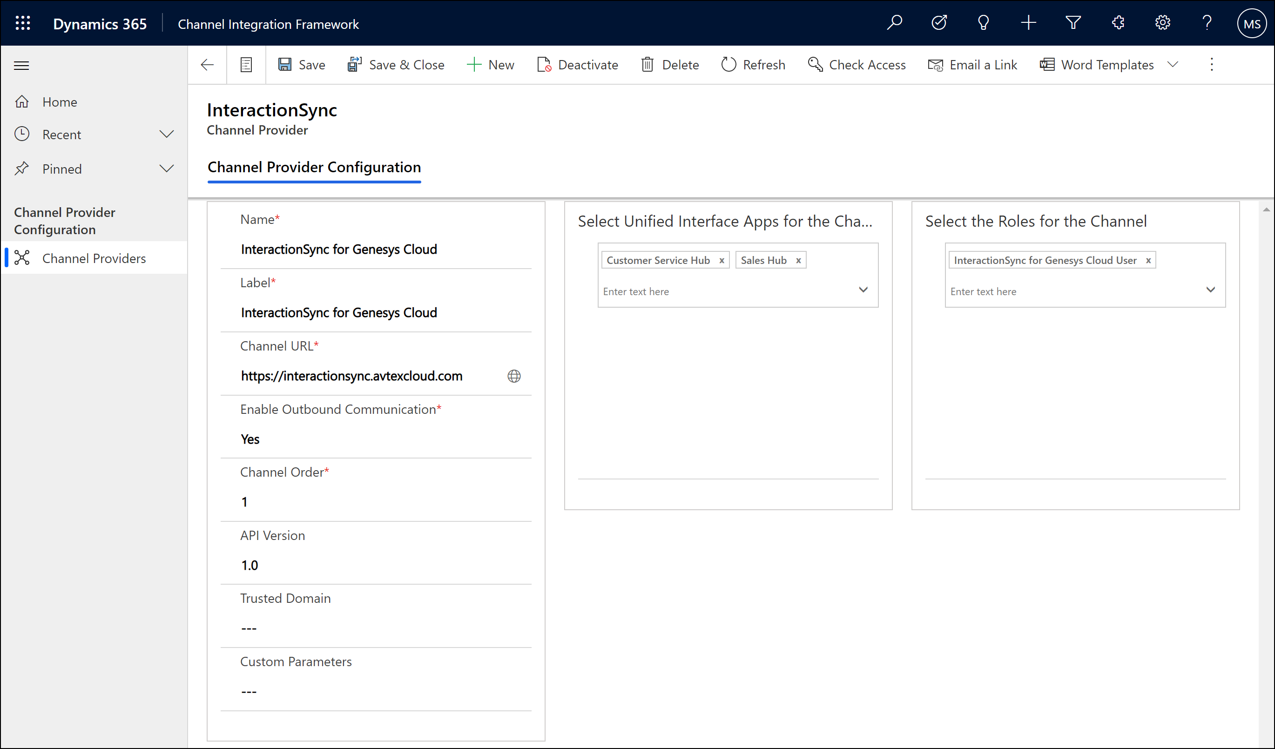The width and height of the screenshot is (1275, 749).
Task: Open Word Templates
Action: (1096, 65)
